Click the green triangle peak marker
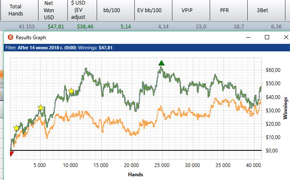290x180 pixels. coord(162,63)
